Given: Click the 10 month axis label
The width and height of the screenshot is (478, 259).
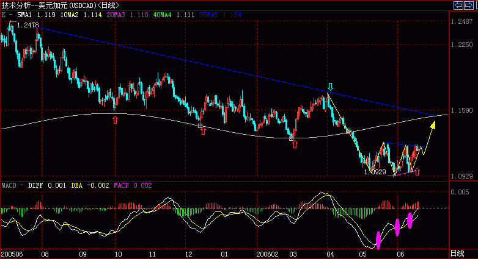Looking at the screenshot, I should (x=119, y=254).
